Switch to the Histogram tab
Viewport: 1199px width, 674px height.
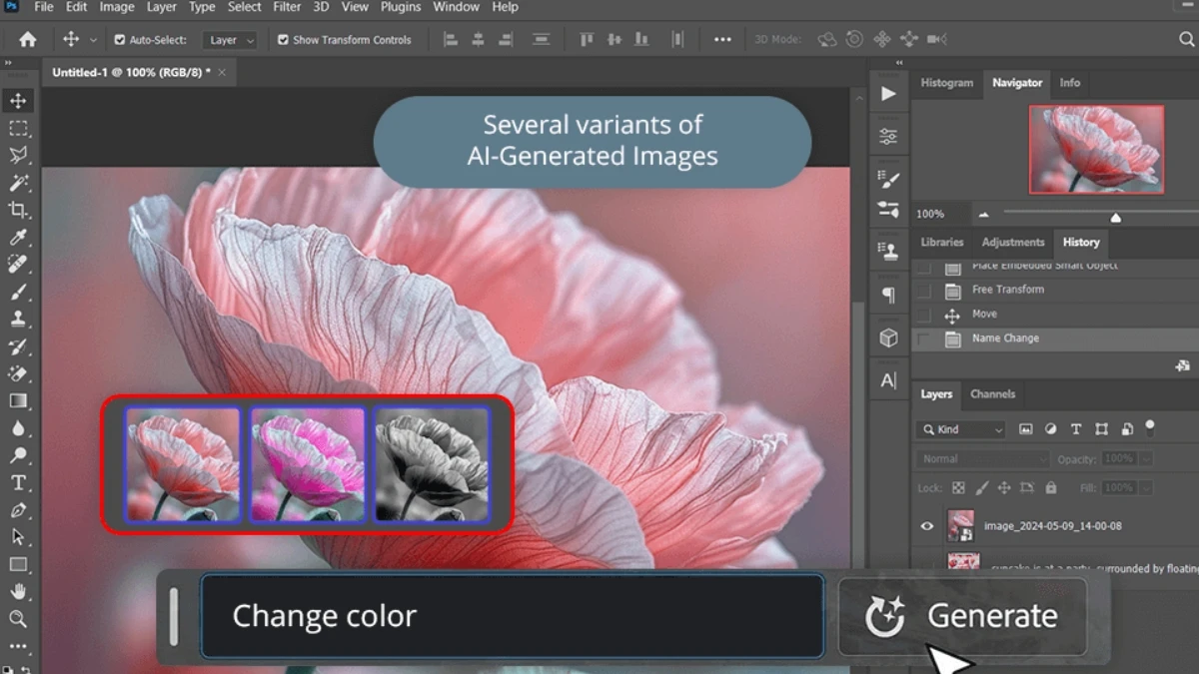point(946,83)
